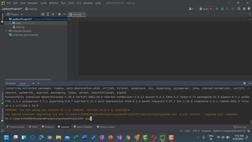Viewport: 252px width, 142px height.
Task: Click the pythonProject37 breadcrumb
Action: [12, 9]
